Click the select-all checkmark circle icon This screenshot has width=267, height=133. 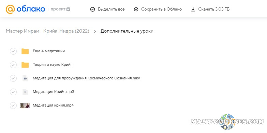click(x=92, y=9)
